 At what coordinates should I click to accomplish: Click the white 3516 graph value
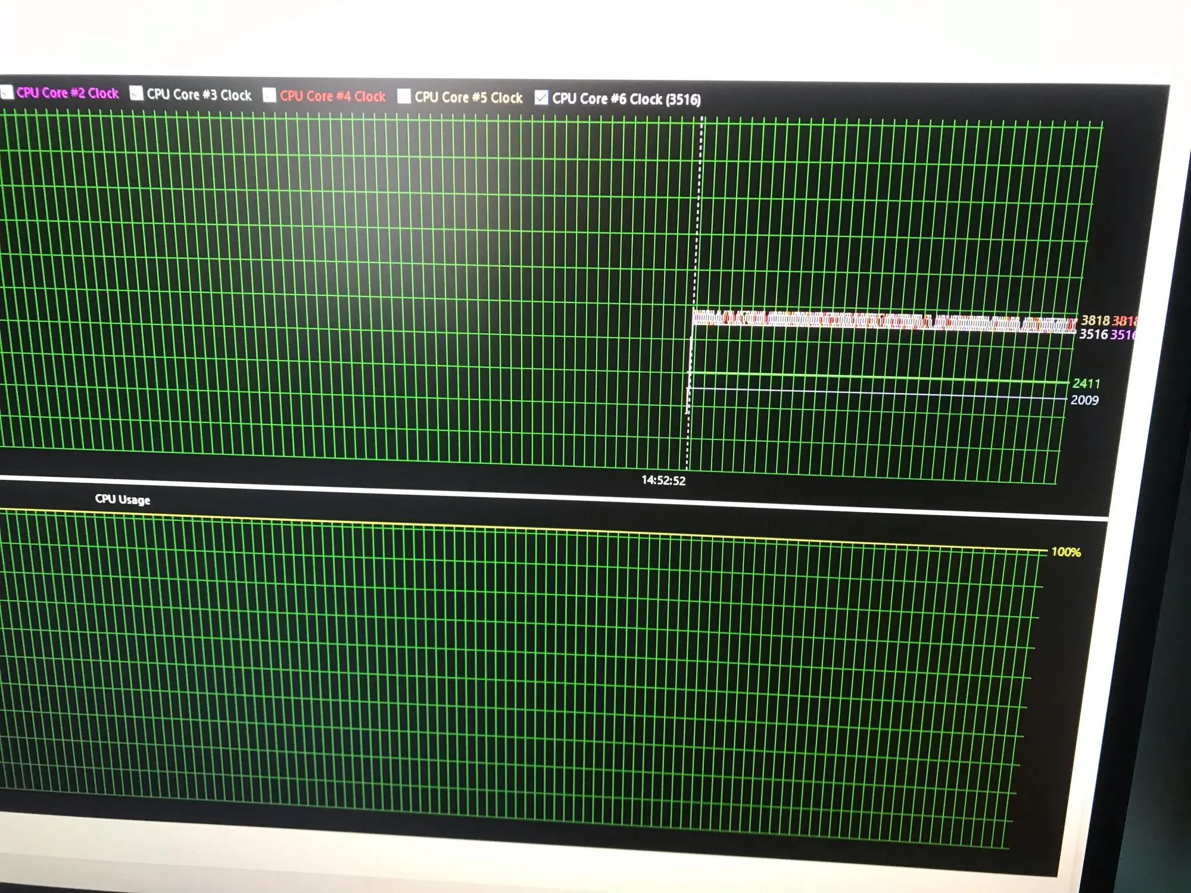(x=1093, y=334)
